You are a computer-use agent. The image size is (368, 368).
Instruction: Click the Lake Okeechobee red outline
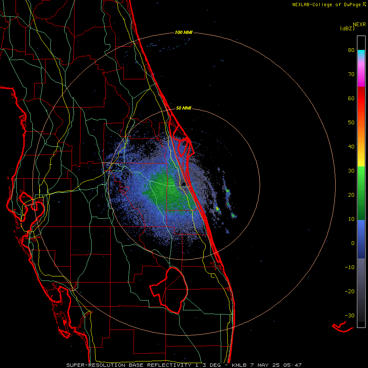[169, 290]
